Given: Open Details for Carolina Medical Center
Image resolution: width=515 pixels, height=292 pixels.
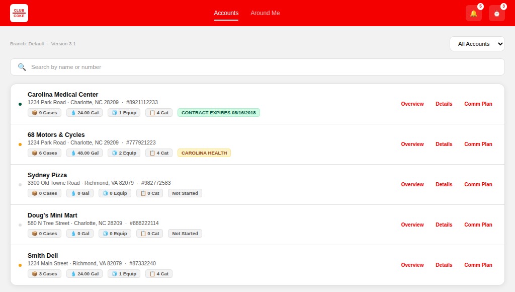Looking at the screenshot, I should [x=444, y=104].
